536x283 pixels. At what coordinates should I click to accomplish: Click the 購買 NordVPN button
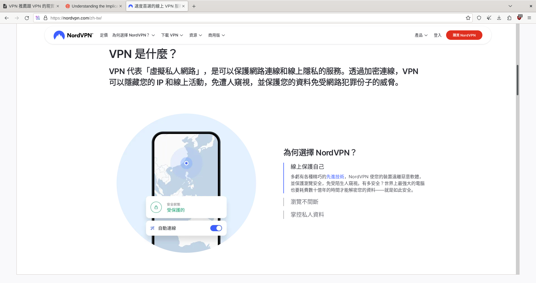(x=464, y=35)
